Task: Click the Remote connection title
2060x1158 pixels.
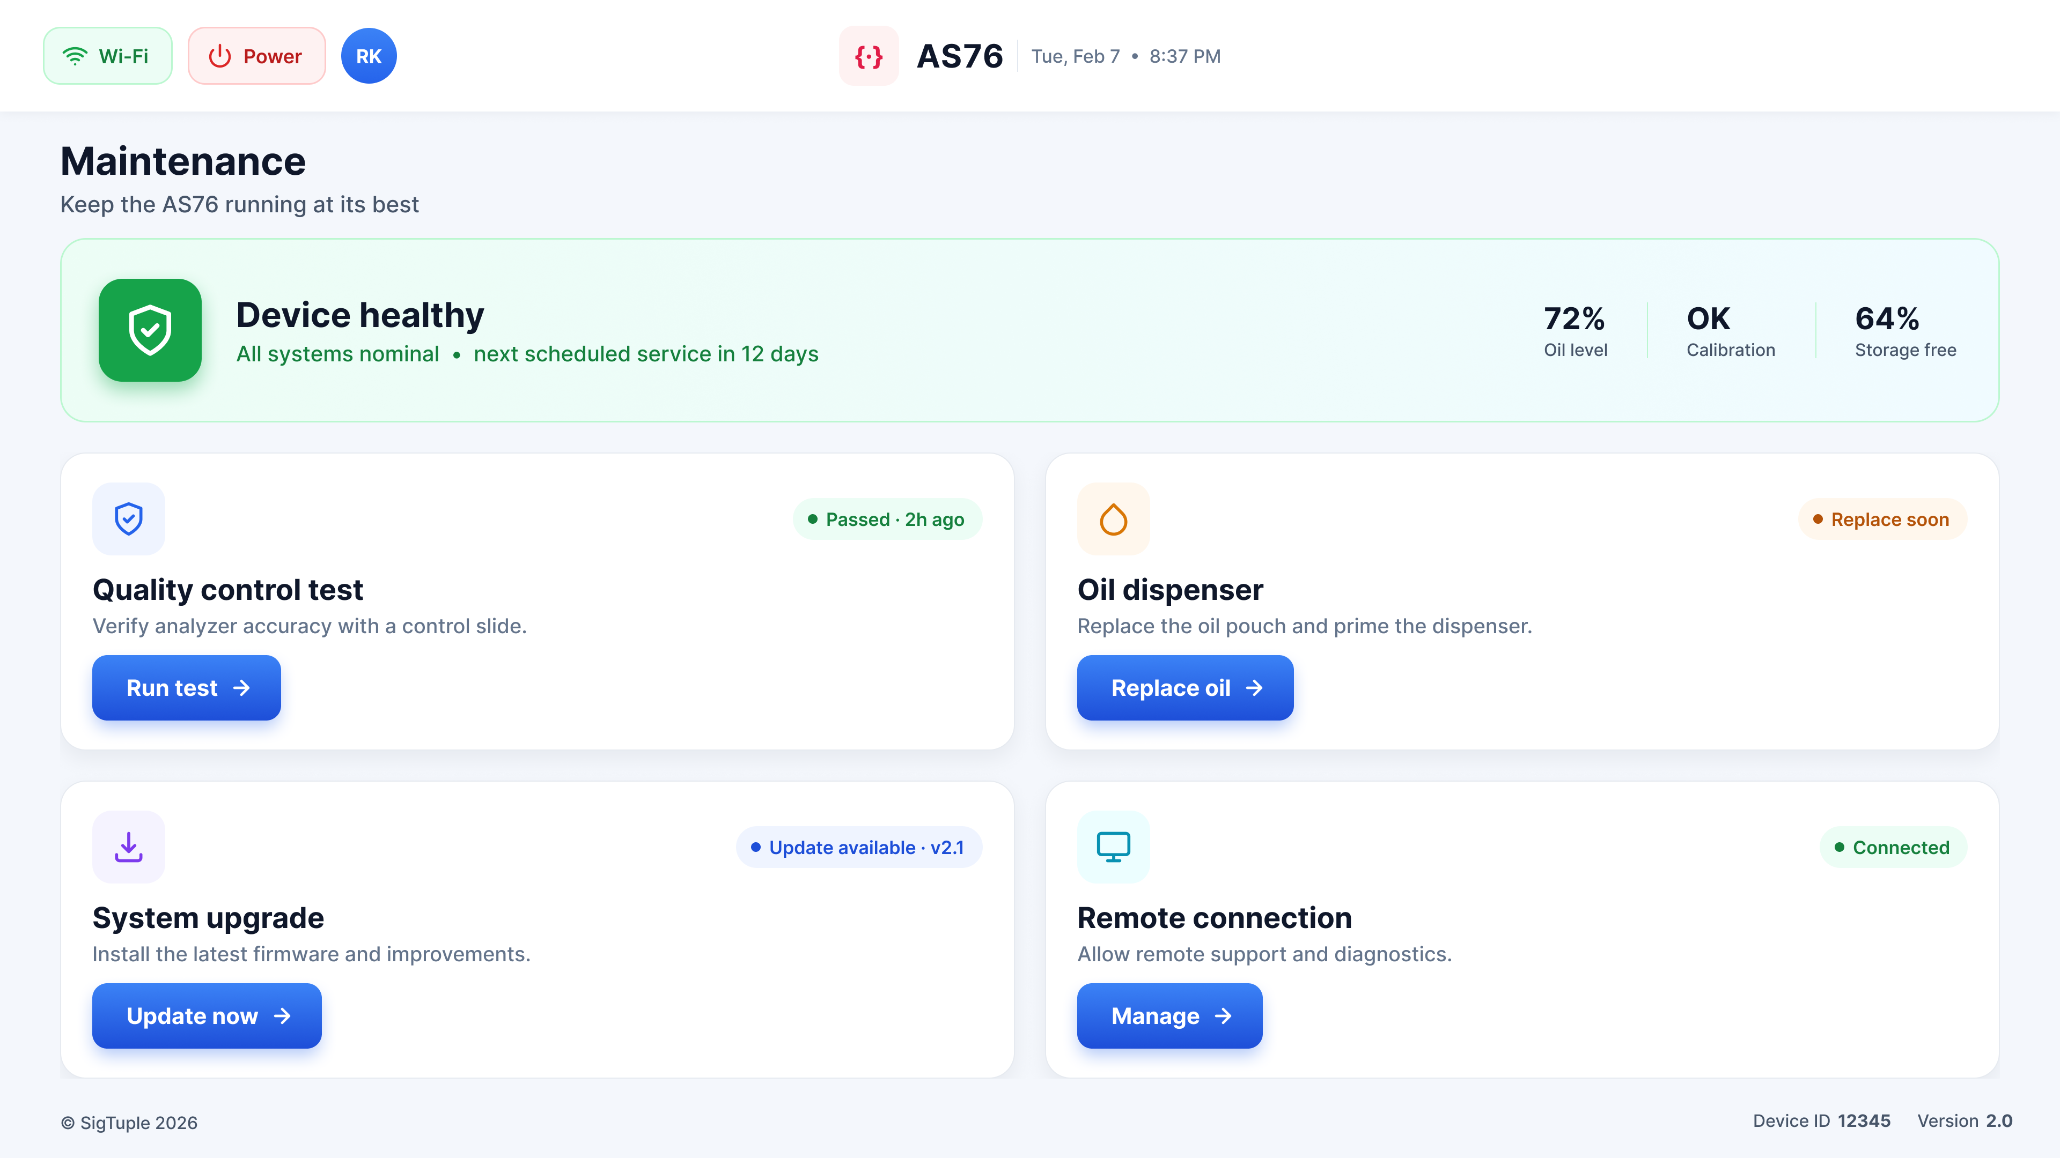Action: [x=1215, y=917]
